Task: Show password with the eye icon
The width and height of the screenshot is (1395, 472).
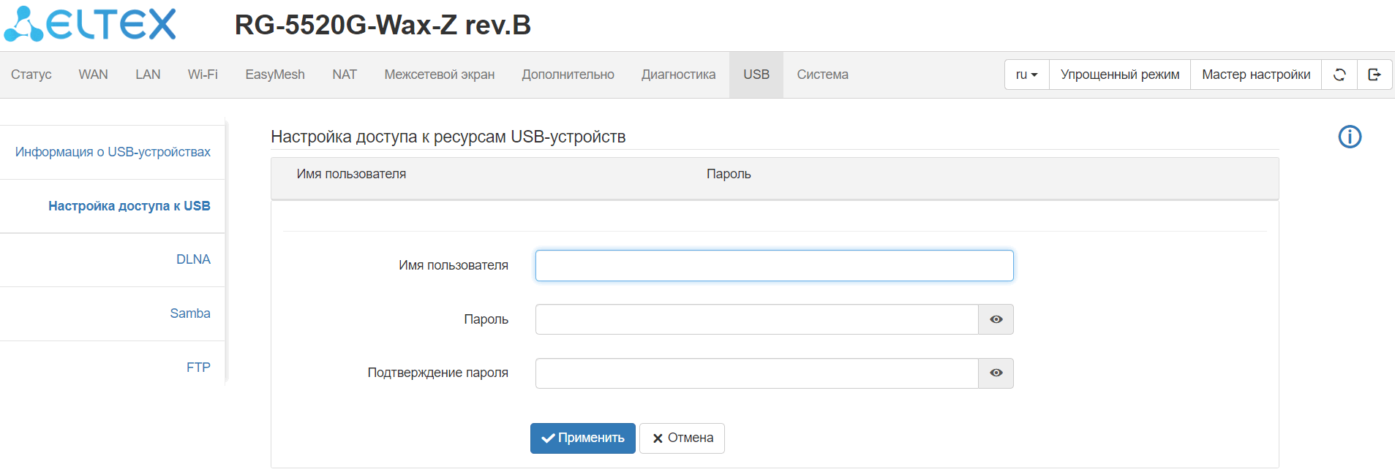Action: coord(996,319)
